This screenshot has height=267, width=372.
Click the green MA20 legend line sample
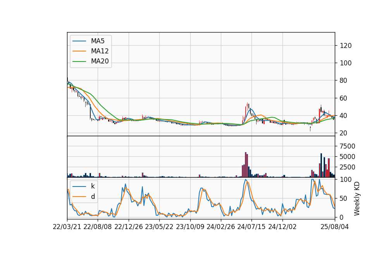(79, 62)
